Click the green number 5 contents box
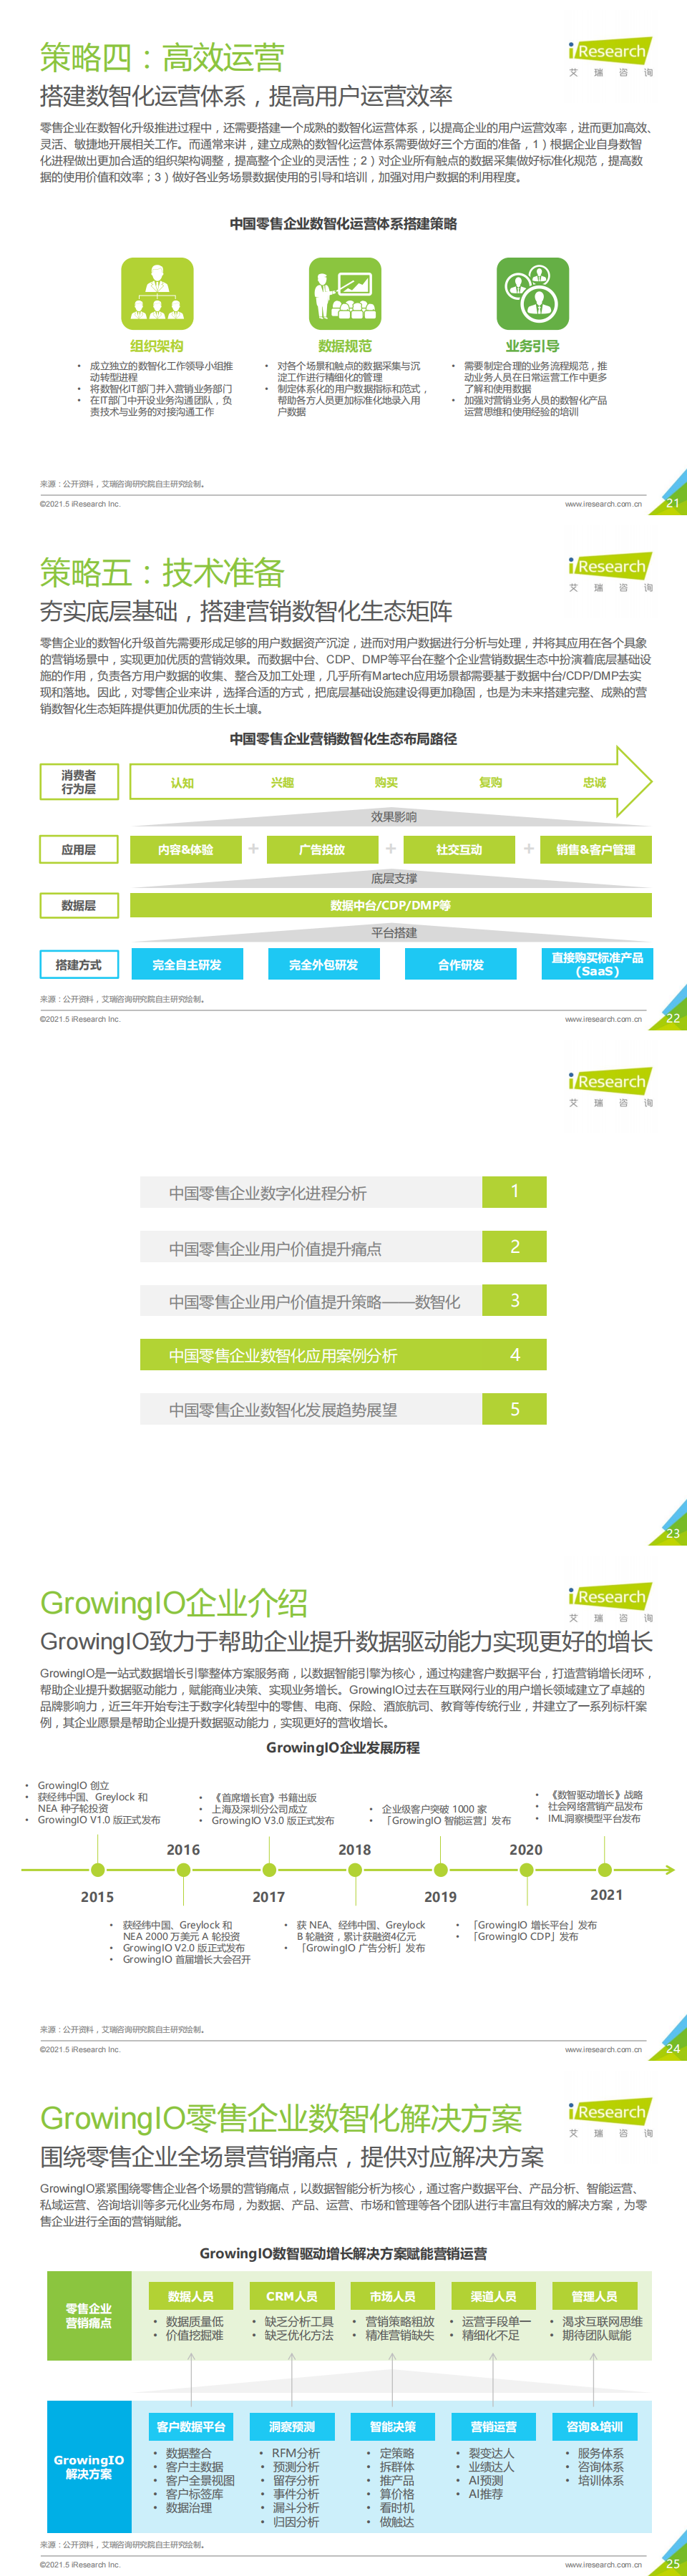 [515, 1410]
